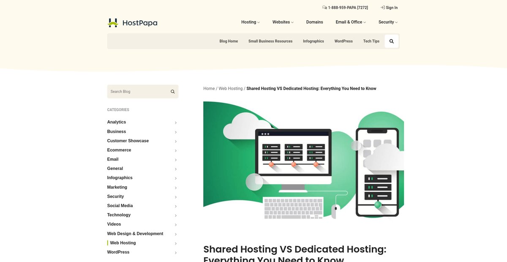Open Tech Tips section
The image size is (507, 262).
pos(371,41)
